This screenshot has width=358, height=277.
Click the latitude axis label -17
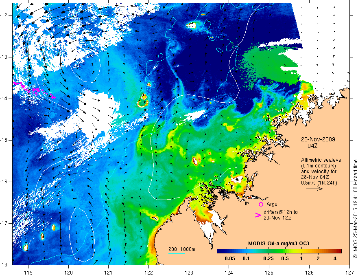(4, 223)
